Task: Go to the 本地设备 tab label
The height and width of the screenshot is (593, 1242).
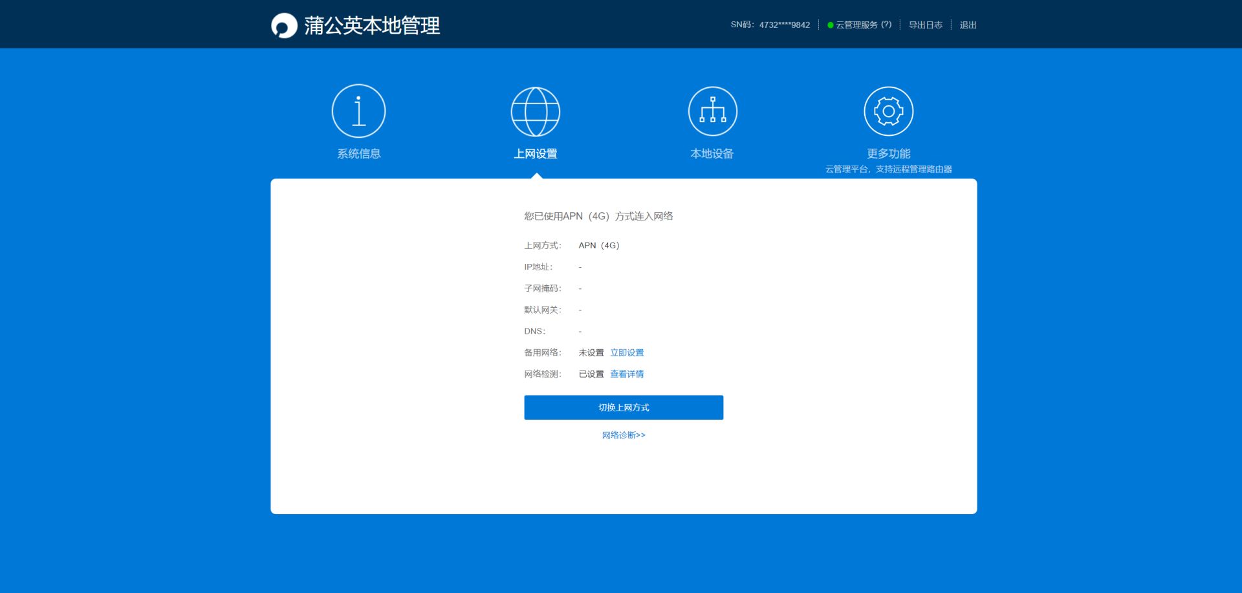Action: click(712, 154)
